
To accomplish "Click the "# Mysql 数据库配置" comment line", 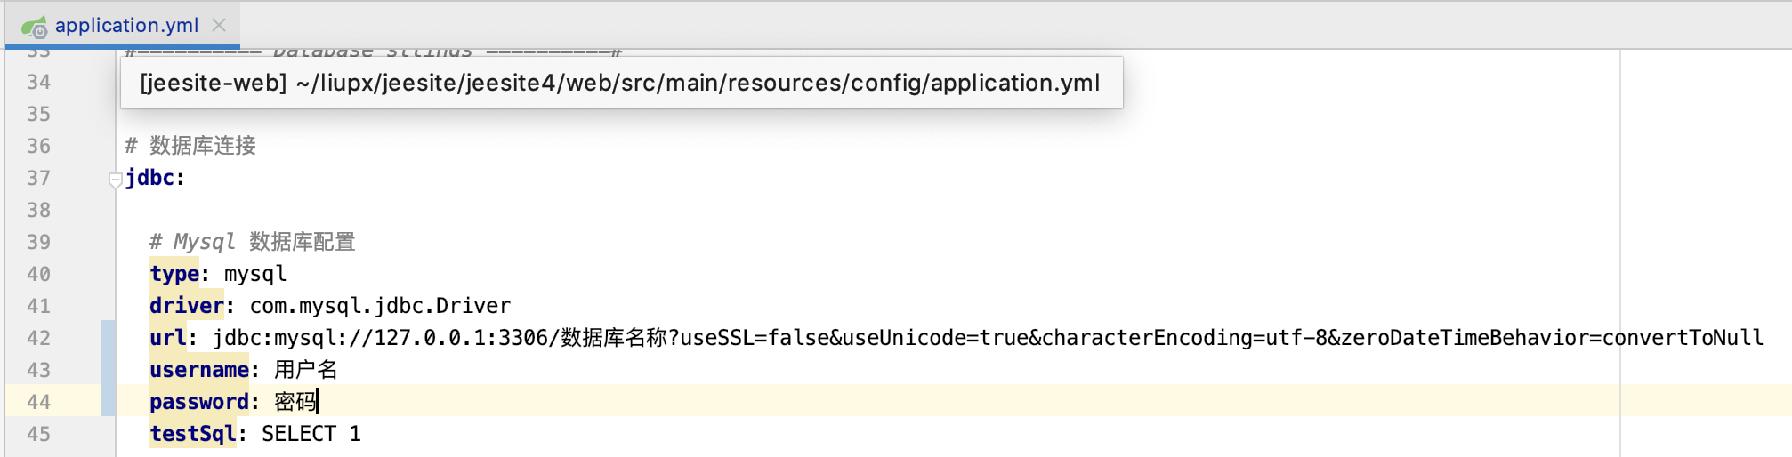I will [252, 242].
